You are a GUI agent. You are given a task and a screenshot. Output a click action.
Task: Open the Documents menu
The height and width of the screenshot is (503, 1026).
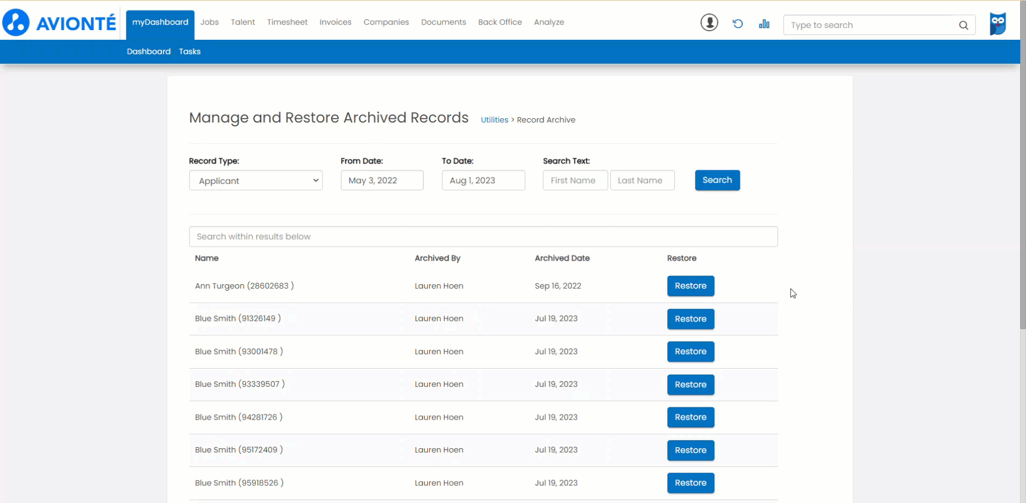click(444, 22)
